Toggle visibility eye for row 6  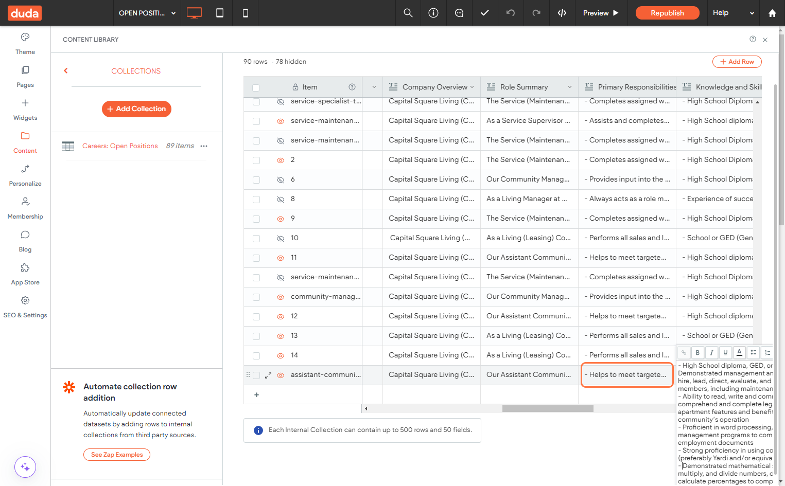point(281,179)
